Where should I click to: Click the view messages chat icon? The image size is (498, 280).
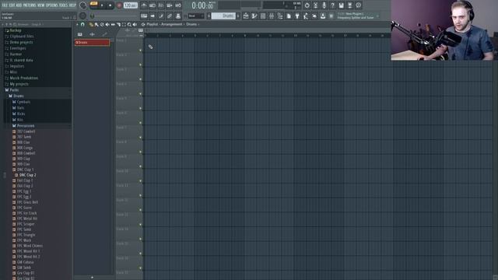[x=358, y=5]
